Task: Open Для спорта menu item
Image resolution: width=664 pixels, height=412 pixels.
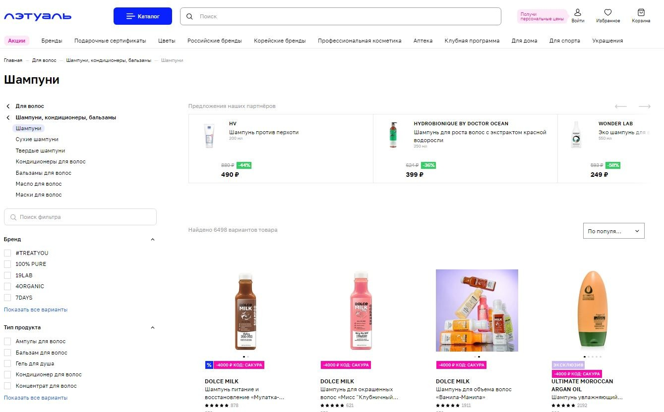Action: click(x=565, y=41)
